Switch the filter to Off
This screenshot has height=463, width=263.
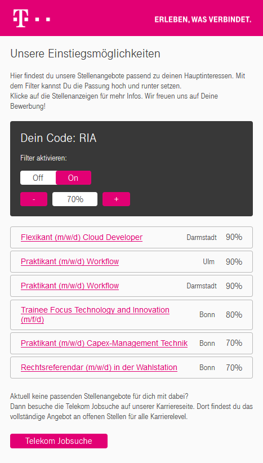(x=38, y=178)
